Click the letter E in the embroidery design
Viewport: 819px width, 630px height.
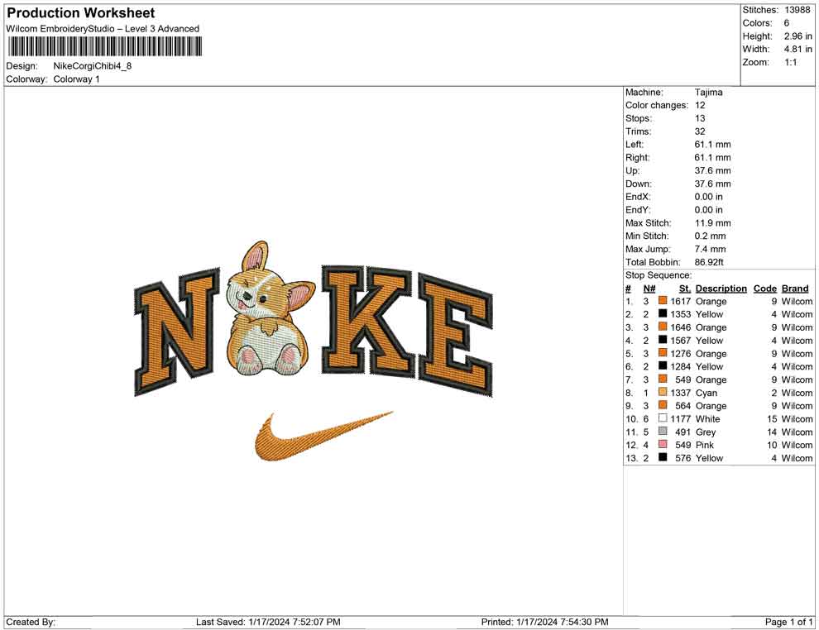click(456, 334)
